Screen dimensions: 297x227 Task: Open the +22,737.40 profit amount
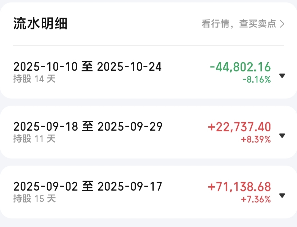point(239,127)
